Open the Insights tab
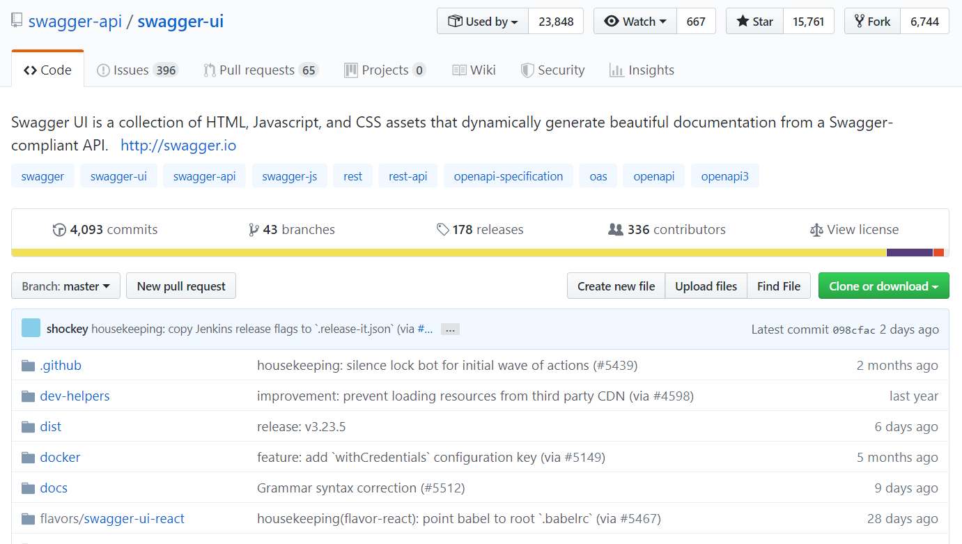This screenshot has height=544, width=962. click(x=642, y=70)
